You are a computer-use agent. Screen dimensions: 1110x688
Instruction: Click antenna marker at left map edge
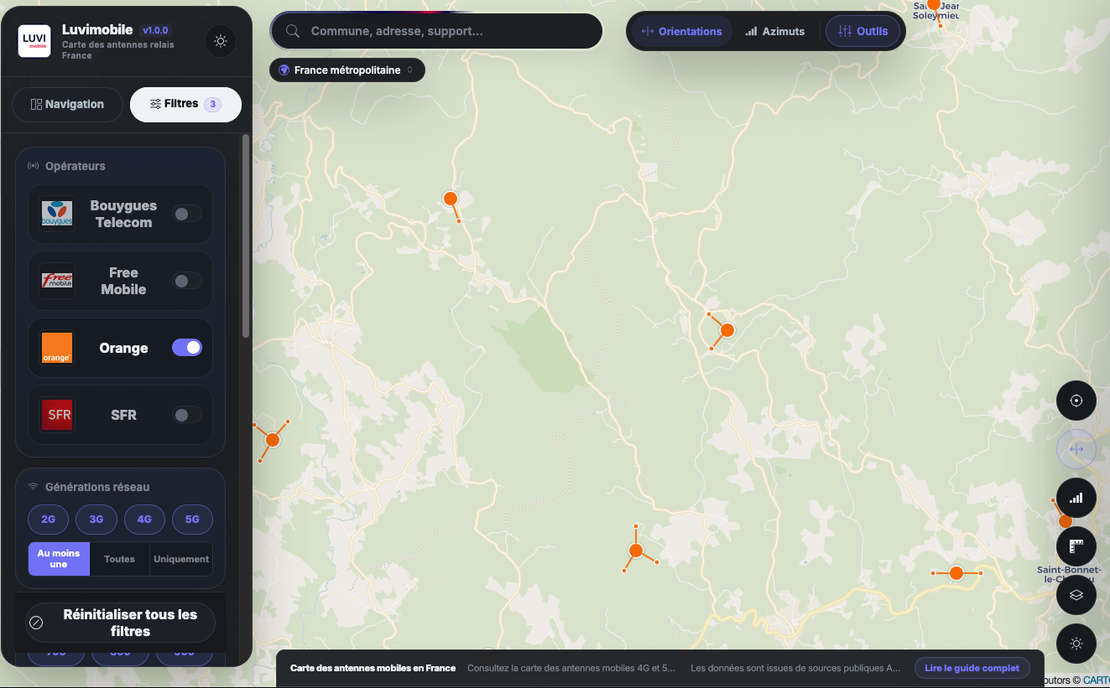click(272, 439)
